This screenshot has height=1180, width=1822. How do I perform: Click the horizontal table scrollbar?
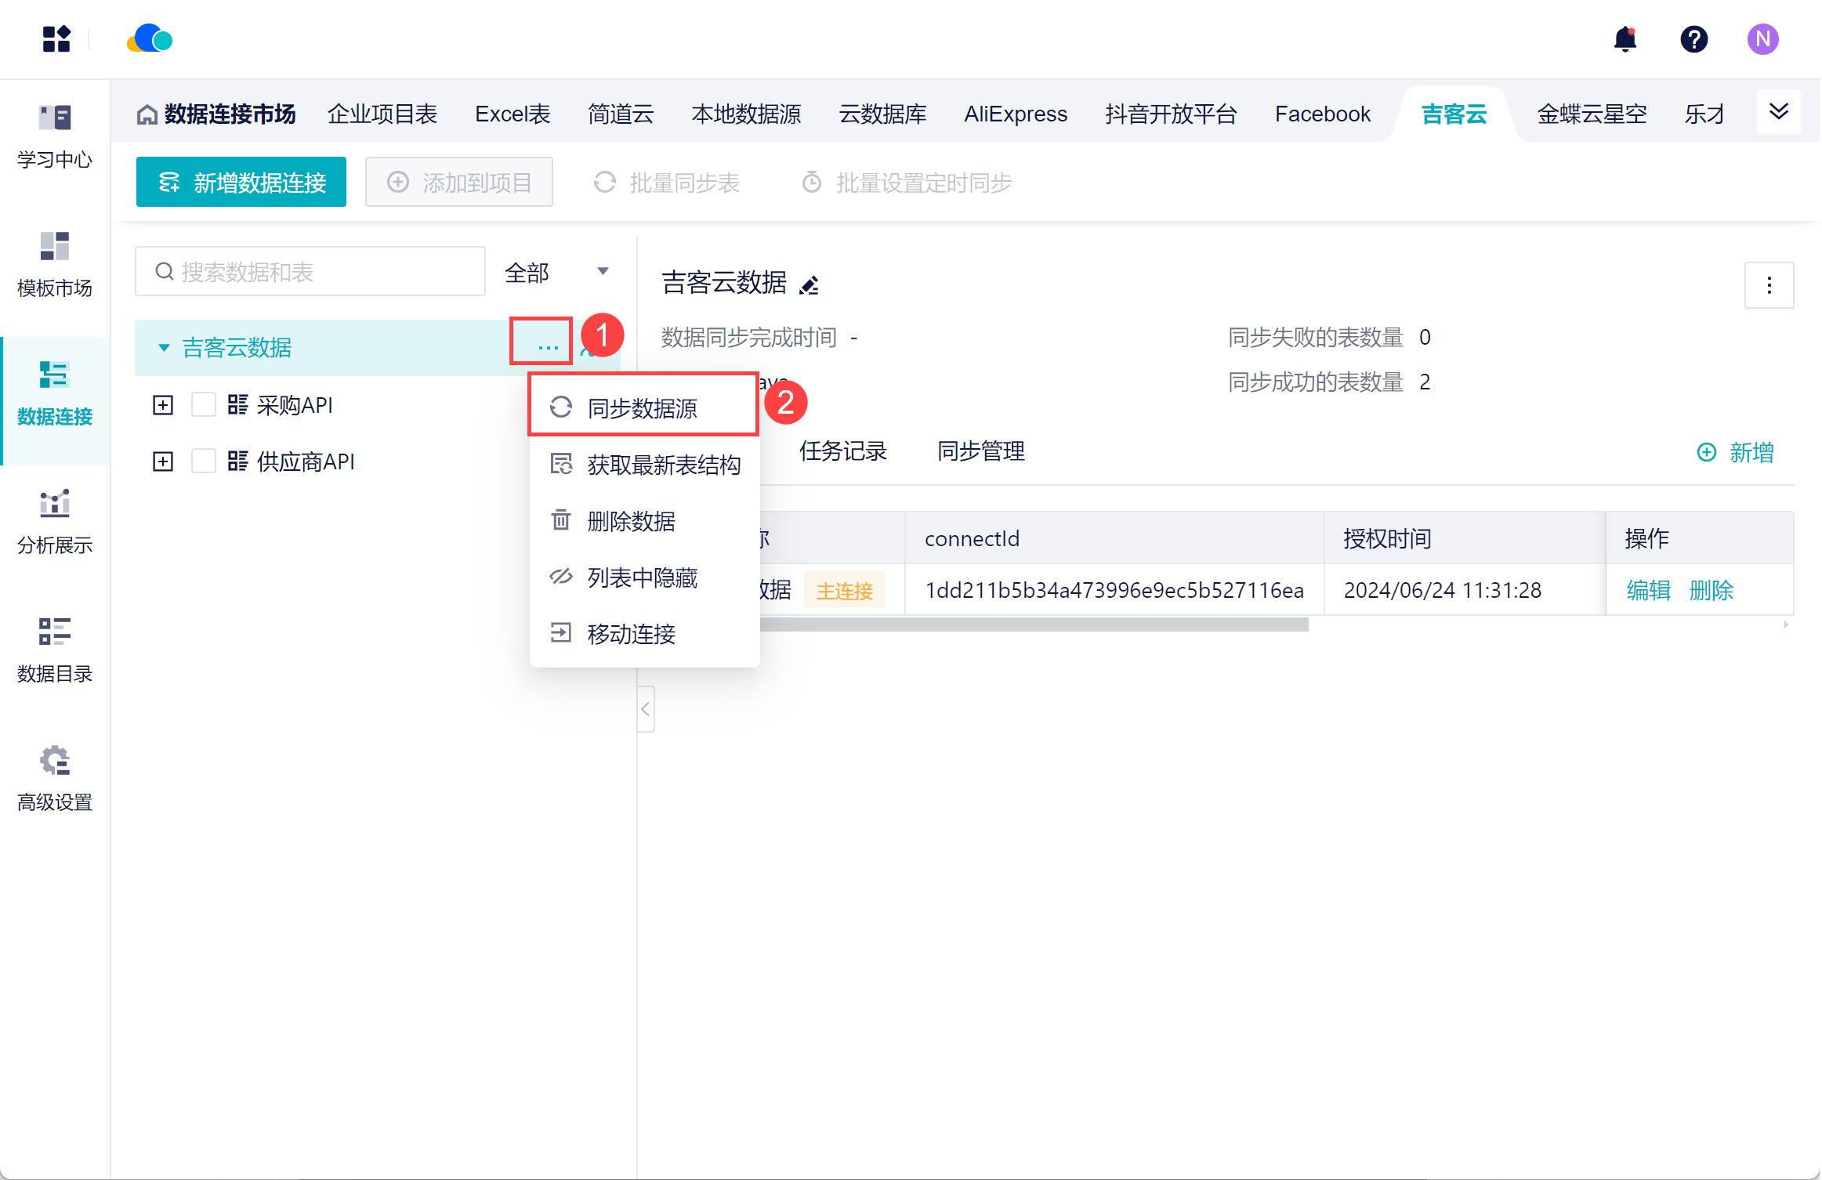pos(1033,624)
